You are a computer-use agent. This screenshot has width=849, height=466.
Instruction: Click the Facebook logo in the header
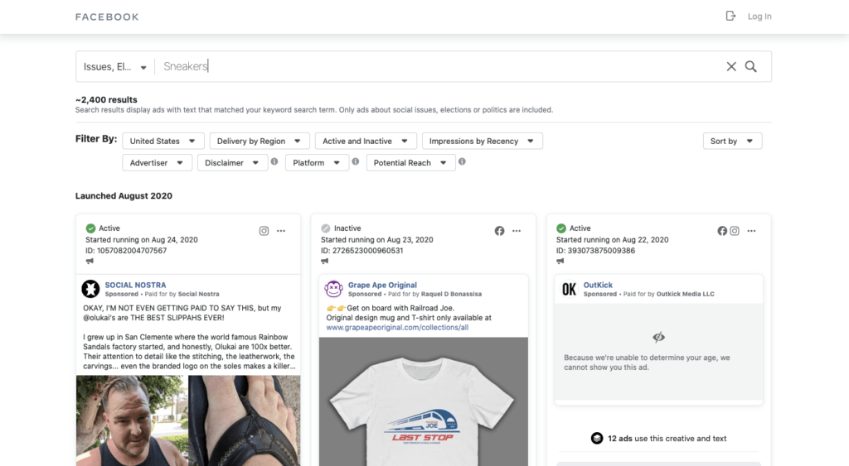pyautogui.click(x=107, y=17)
